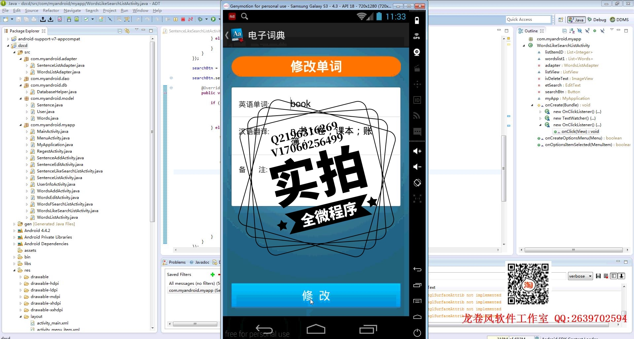634x339 pixels.
Task: Tap the blue 修改 button in emulator
Action: pyautogui.click(x=316, y=295)
